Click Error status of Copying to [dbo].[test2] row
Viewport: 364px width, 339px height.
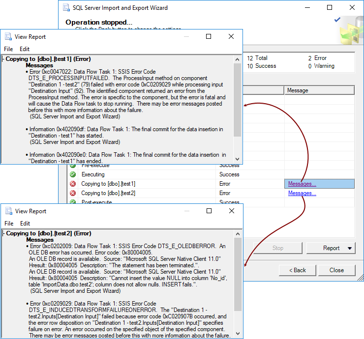(225, 193)
